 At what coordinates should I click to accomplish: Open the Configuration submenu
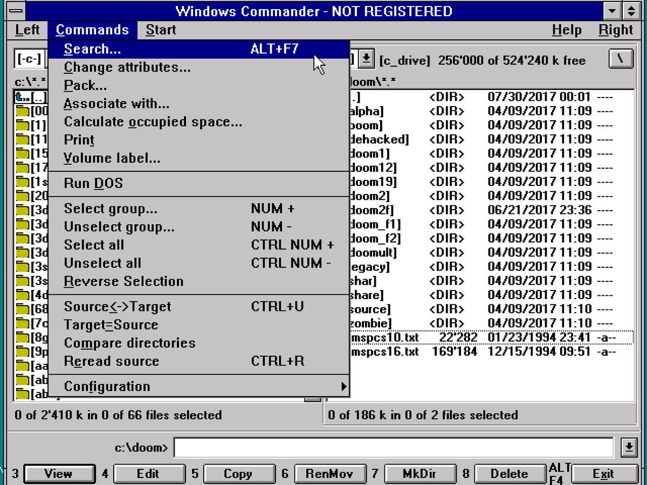pos(199,386)
